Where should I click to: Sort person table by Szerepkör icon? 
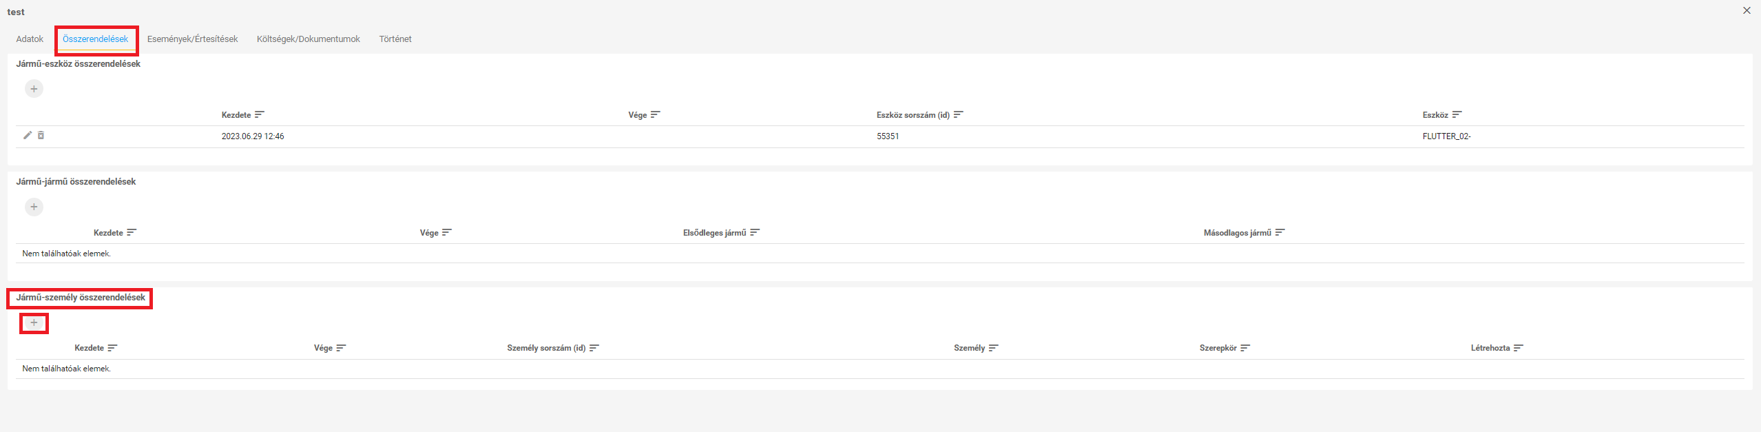pos(1245,348)
